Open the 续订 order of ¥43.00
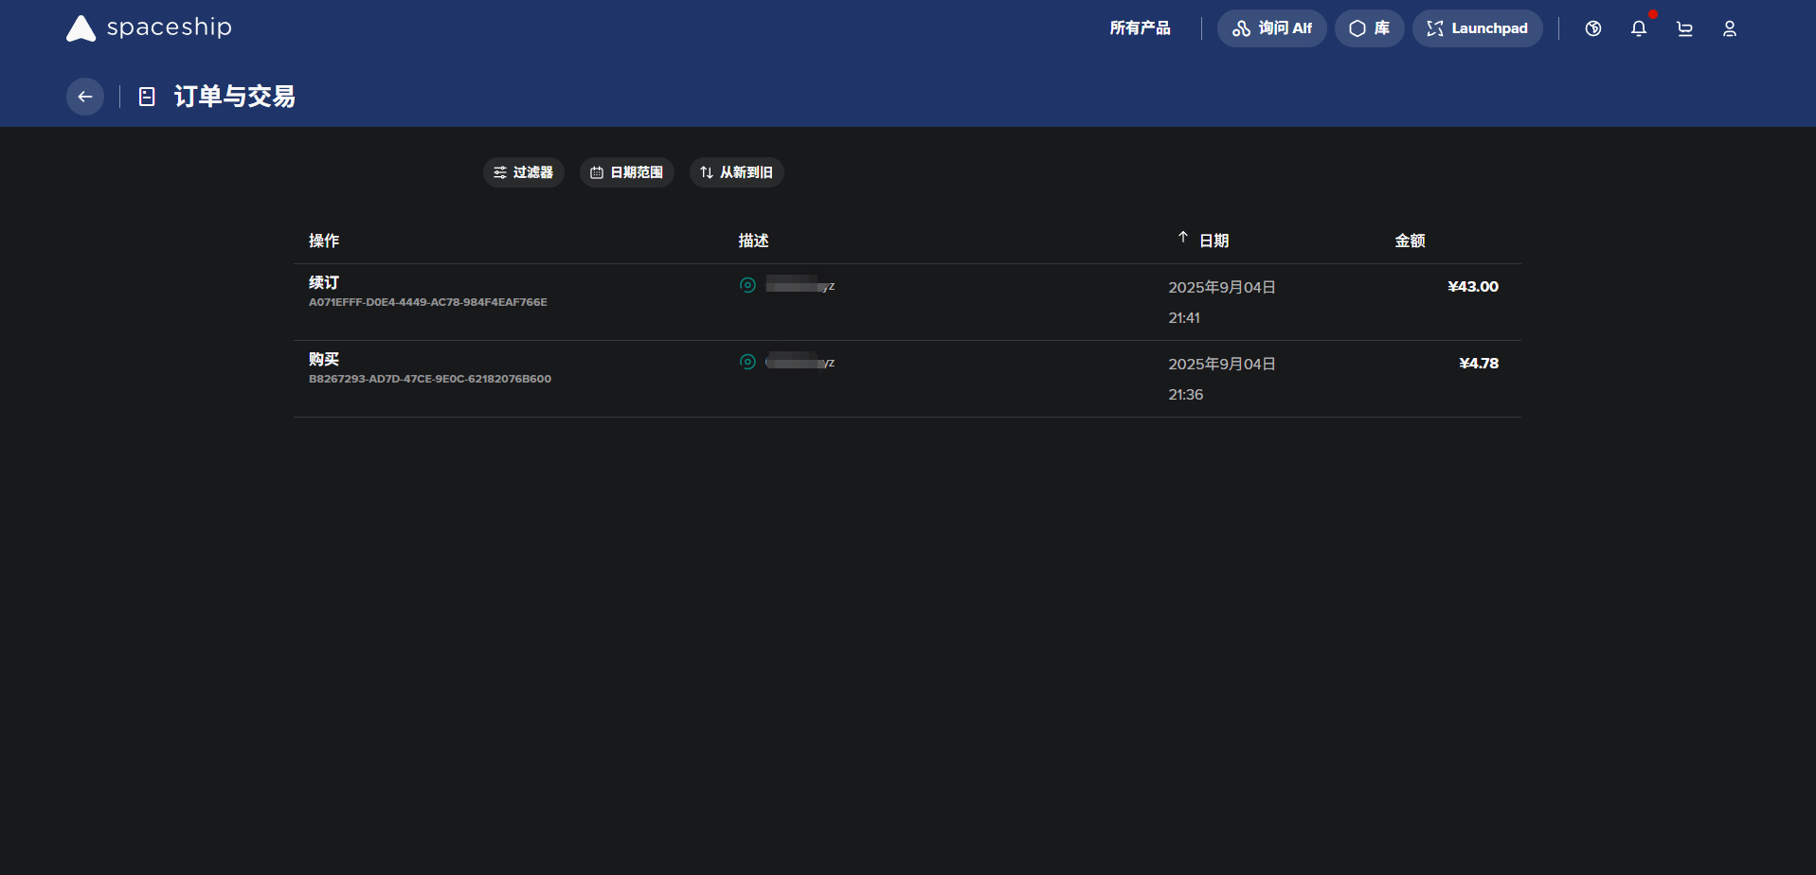Viewport: 1816px width, 875px height. (324, 283)
